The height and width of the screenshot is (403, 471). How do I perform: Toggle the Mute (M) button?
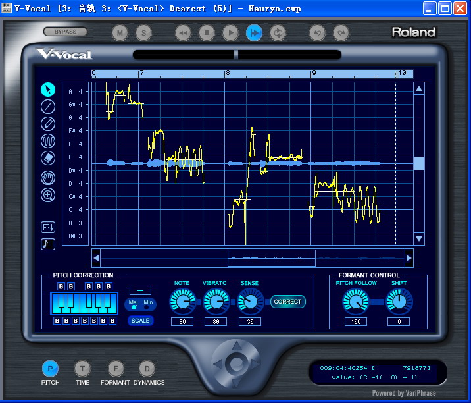coord(120,33)
